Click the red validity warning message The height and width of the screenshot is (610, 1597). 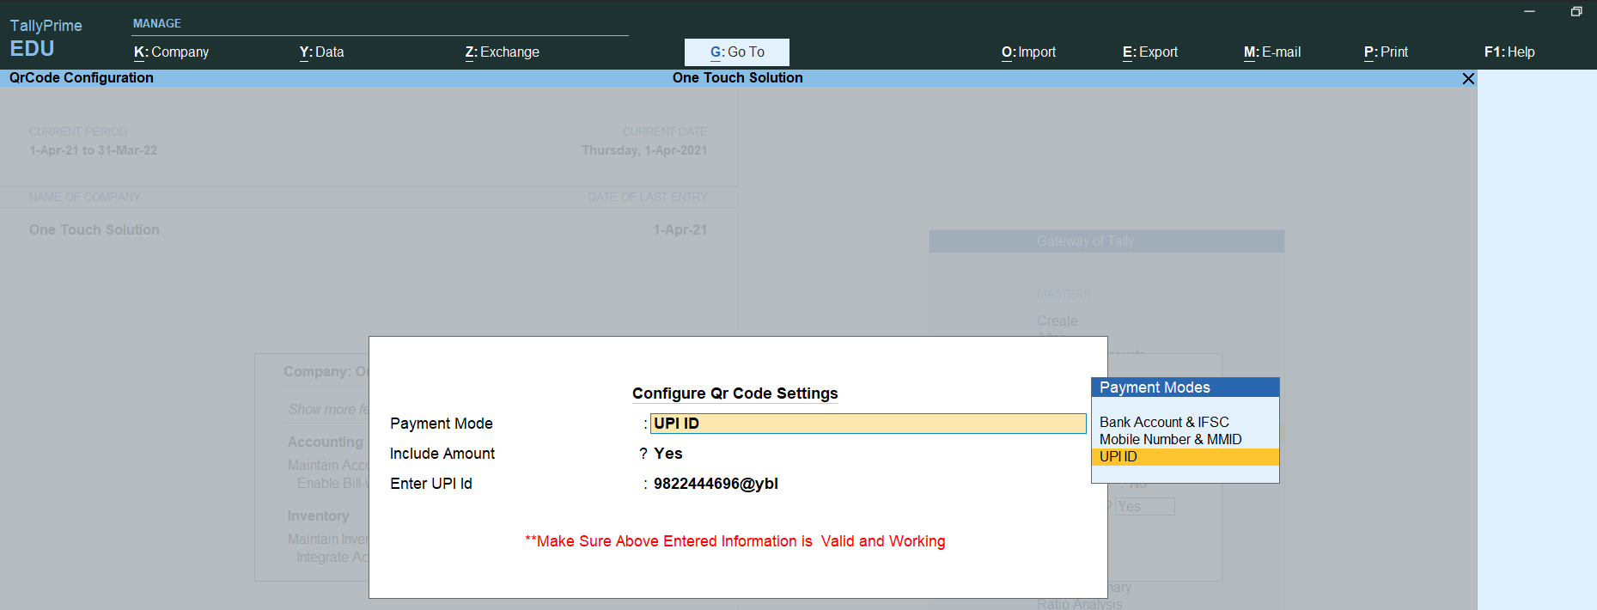(x=735, y=541)
